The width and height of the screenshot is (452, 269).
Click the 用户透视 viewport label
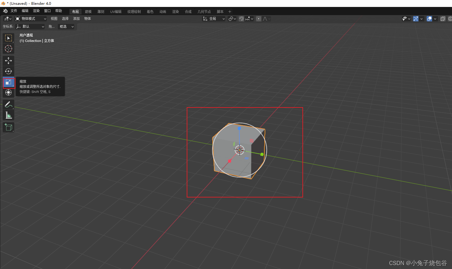[26, 35]
